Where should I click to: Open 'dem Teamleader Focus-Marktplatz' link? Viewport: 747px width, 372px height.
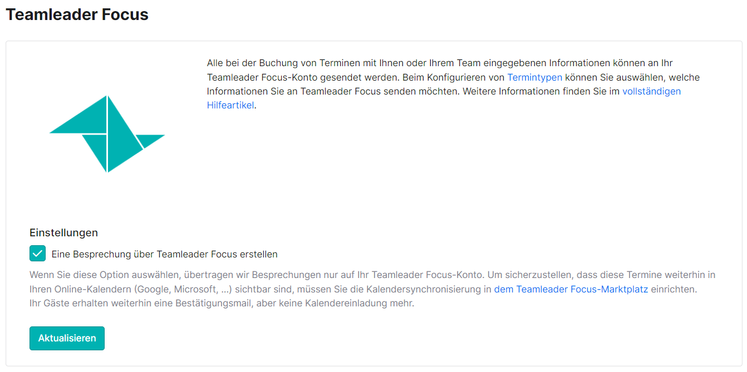pos(571,289)
